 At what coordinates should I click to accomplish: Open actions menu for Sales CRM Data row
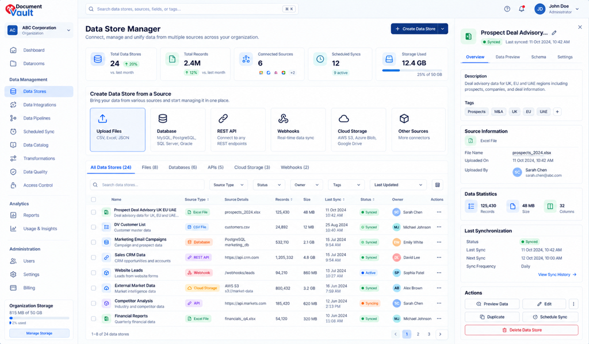[439, 257]
